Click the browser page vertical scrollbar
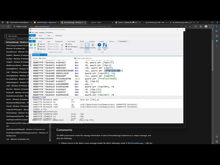This screenshot has height=165, width=220. 212,56
